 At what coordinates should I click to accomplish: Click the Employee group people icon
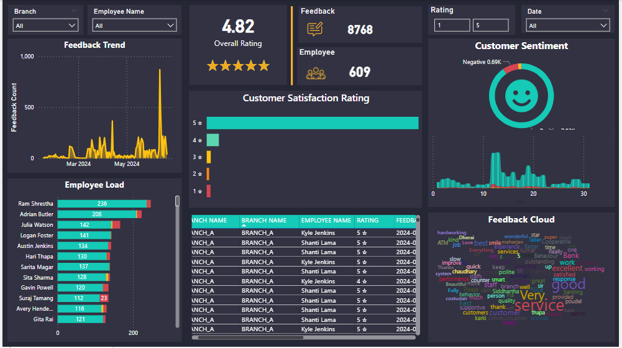pyautogui.click(x=316, y=73)
